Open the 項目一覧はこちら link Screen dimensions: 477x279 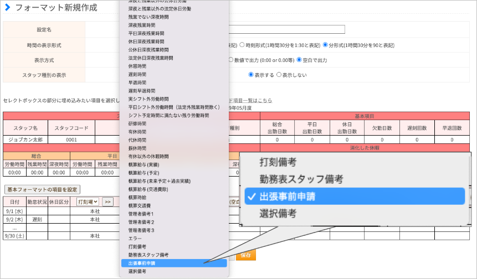coord(250,100)
